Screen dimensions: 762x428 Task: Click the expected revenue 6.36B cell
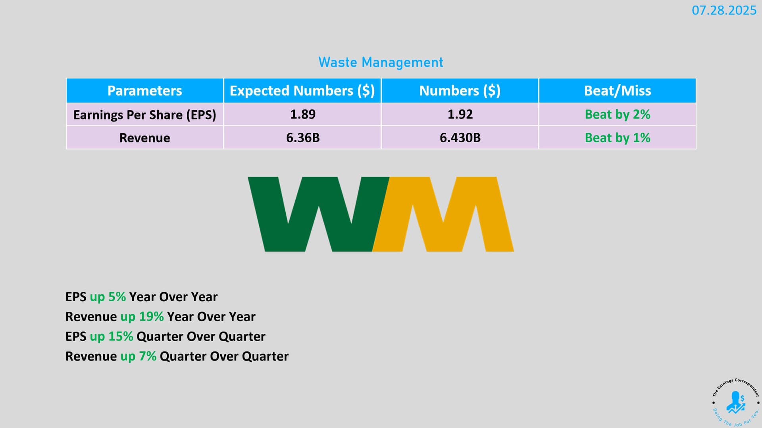(x=302, y=138)
